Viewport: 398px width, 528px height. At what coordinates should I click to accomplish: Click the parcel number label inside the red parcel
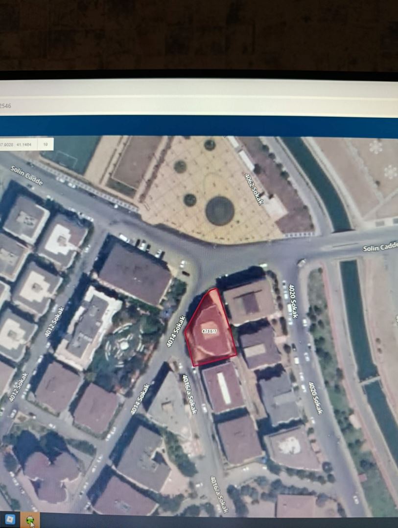[x=209, y=331]
